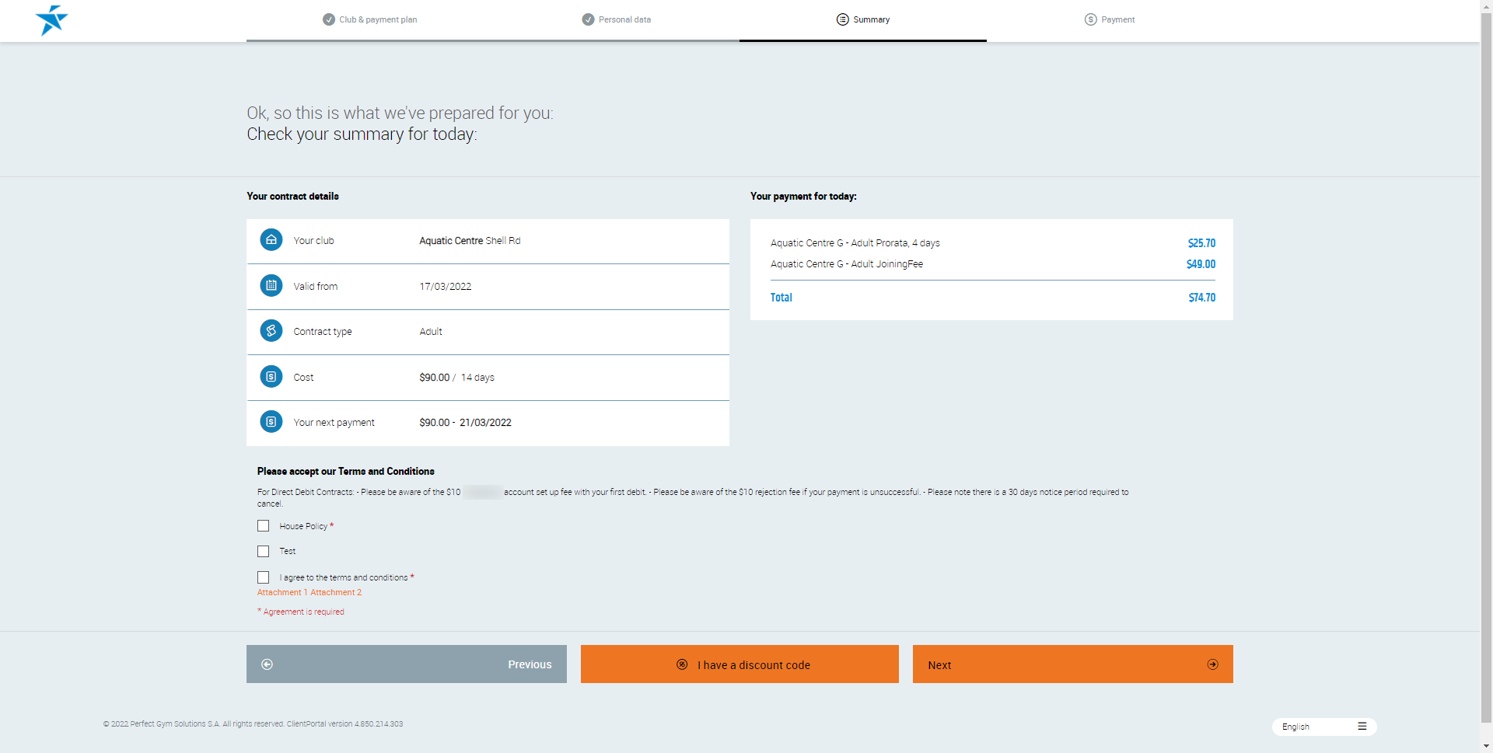Viewport: 1493px width, 753px height.
Task: Check the House Policy checkbox
Action: click(x=264, y=526)
